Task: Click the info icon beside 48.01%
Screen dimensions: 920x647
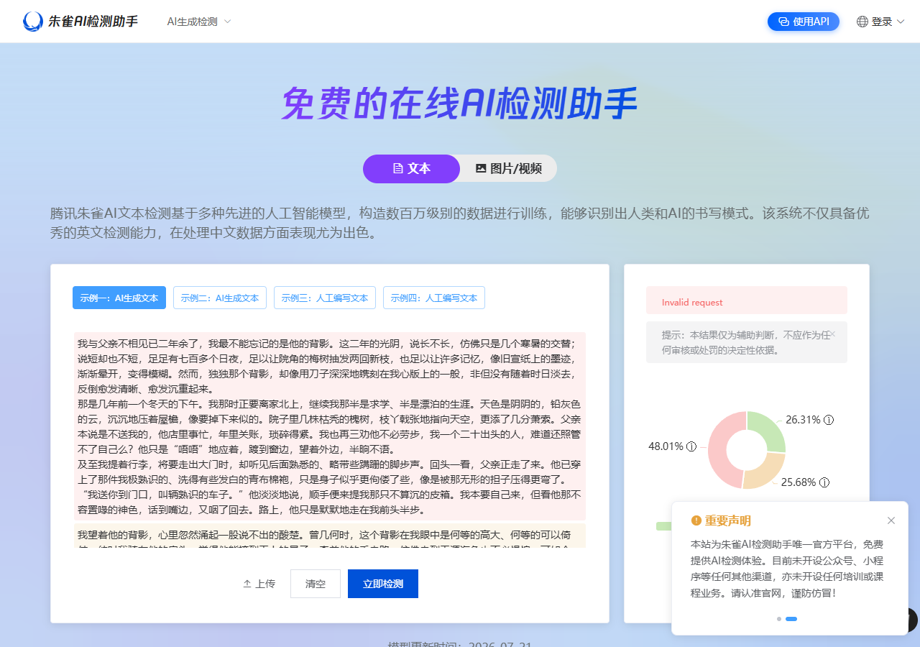Action: [x=691, y=446]
